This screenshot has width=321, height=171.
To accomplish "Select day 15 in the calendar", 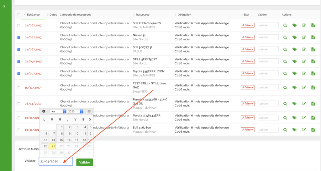I will (61, 140).
